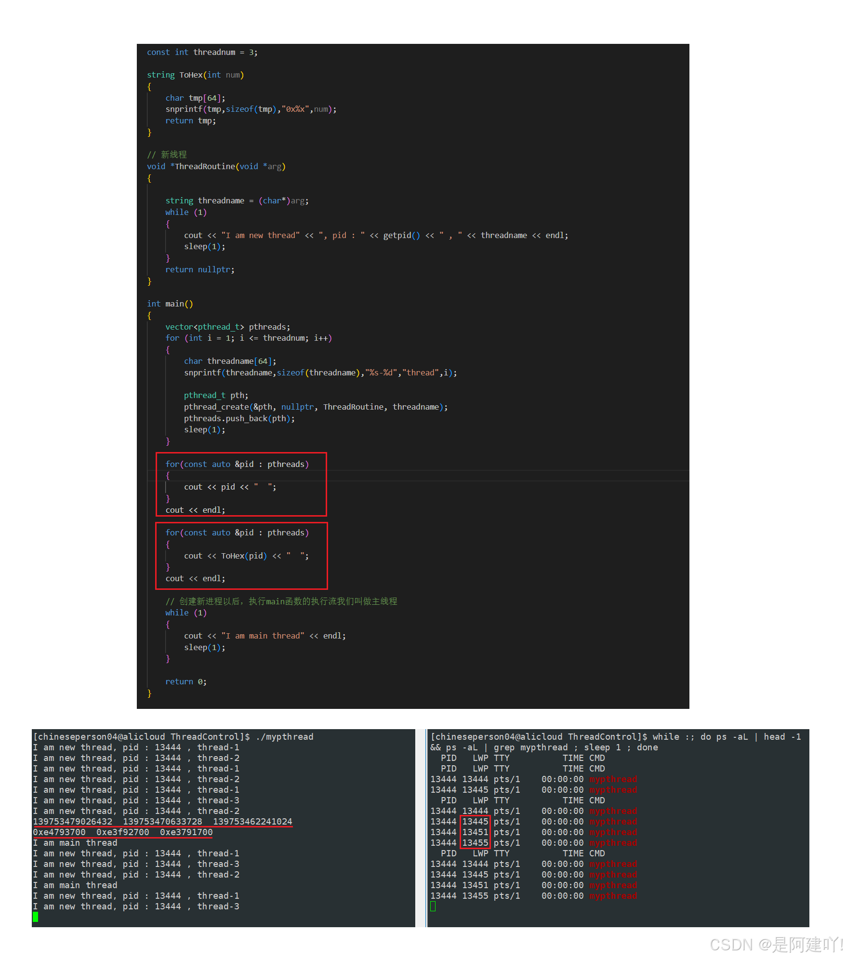Screen dimensions: 846x959
Task: Click the green cursor block in left terminal
Action: [x=35, y=917]
